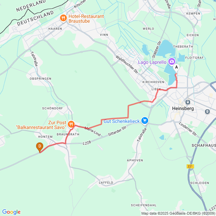Select the Heinsberg train station icon
This screenshot has width=216, height=216.
[188, 102]
